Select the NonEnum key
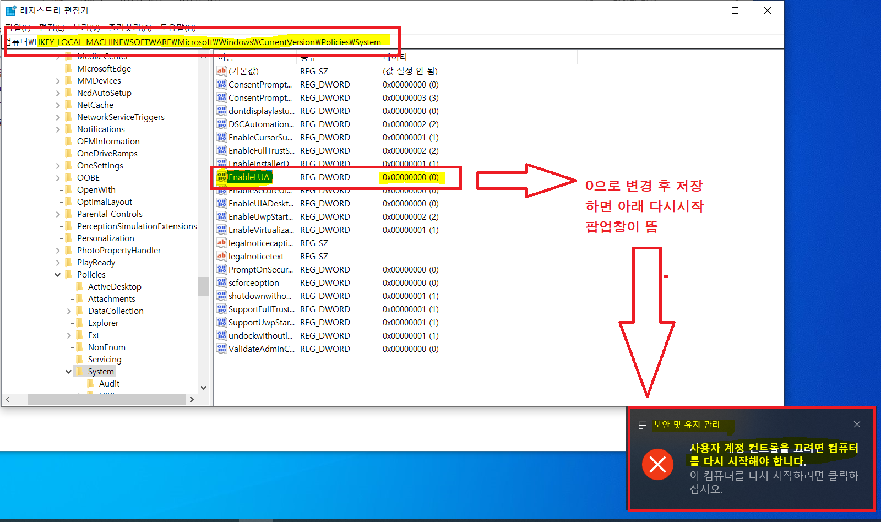Viewport: 881px width, 522px height. (107, 347)
